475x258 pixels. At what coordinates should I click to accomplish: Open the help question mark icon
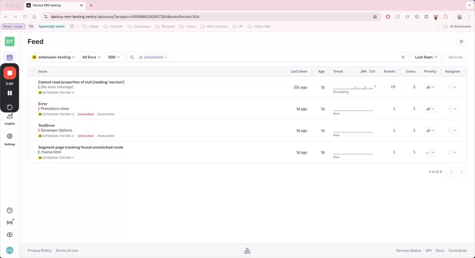click(x=10, y=210)
